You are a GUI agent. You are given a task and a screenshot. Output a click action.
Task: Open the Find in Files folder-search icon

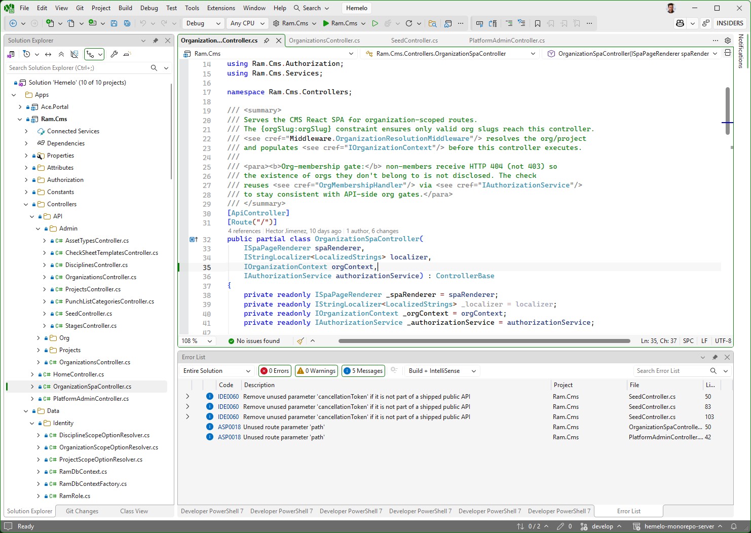432,23
